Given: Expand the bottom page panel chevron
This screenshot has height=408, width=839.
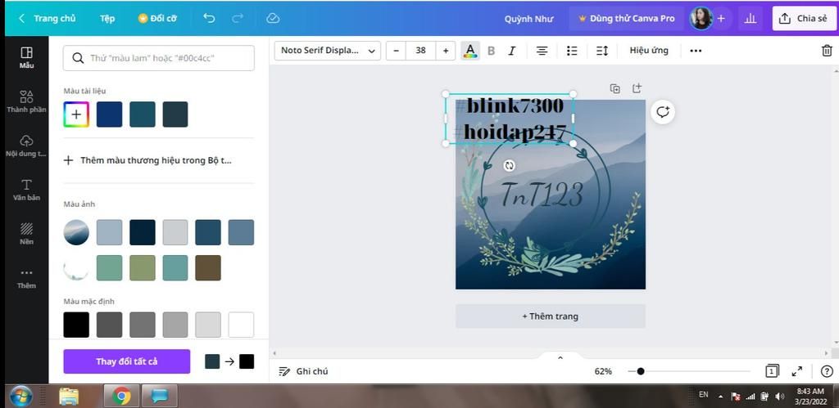Looking at the screenshot, I should [560, 357].
